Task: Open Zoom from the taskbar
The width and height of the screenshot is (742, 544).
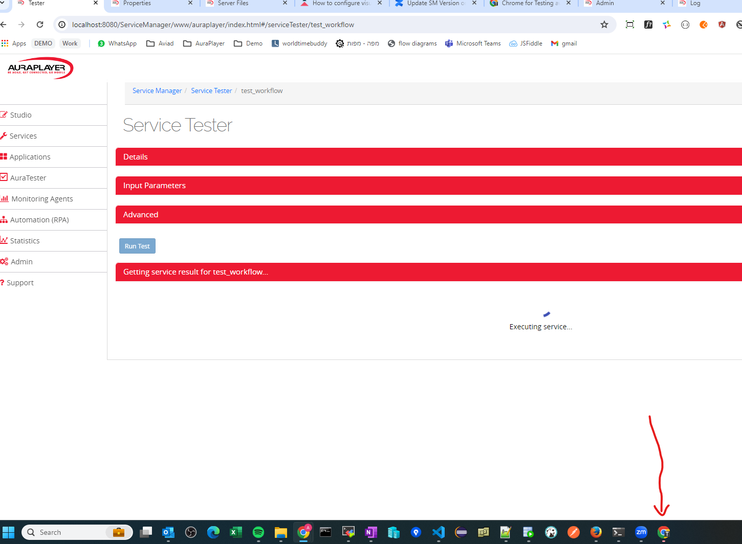Action: pyautogui.click(x=641, y=532)
